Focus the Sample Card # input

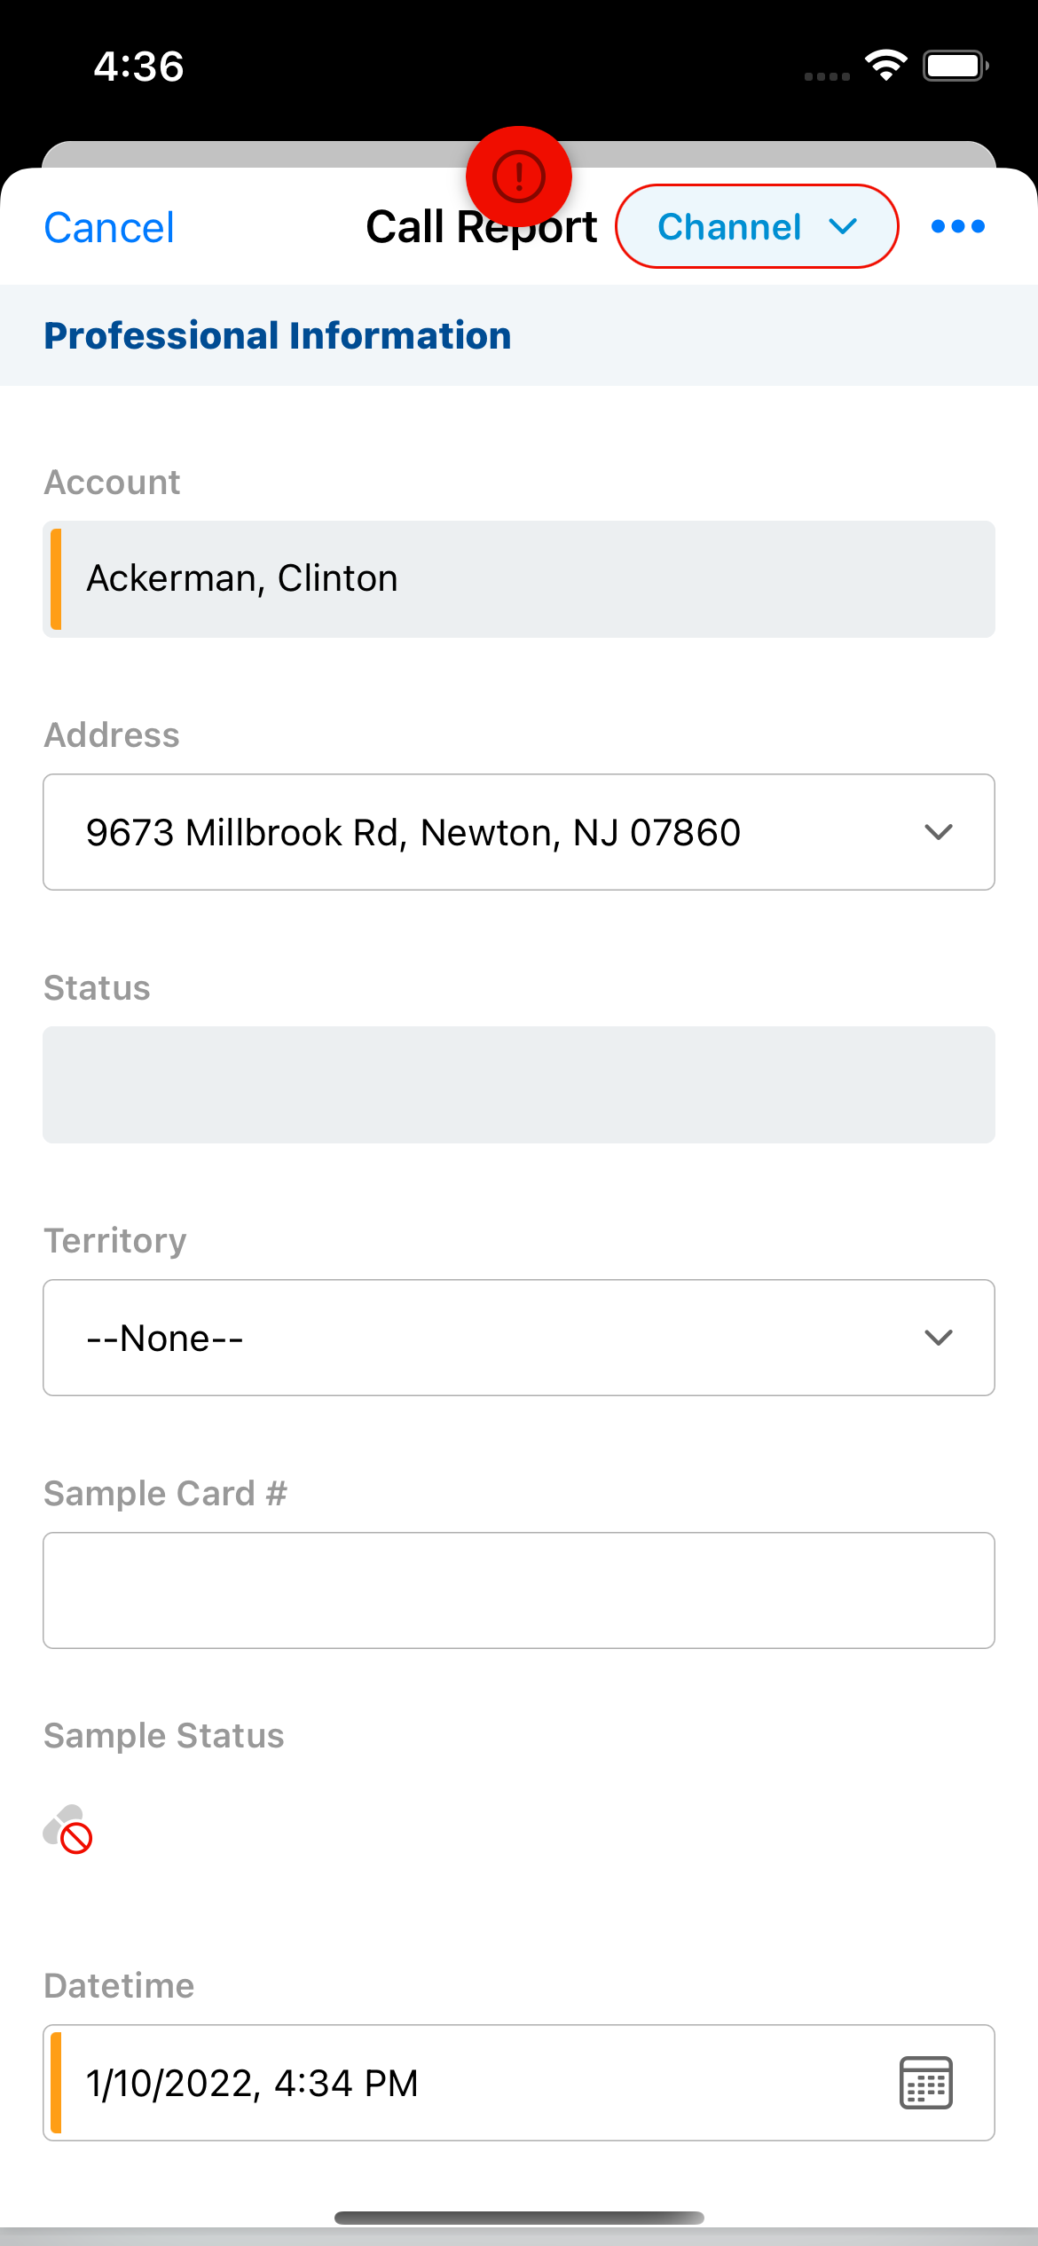[x=519, y=1590]
